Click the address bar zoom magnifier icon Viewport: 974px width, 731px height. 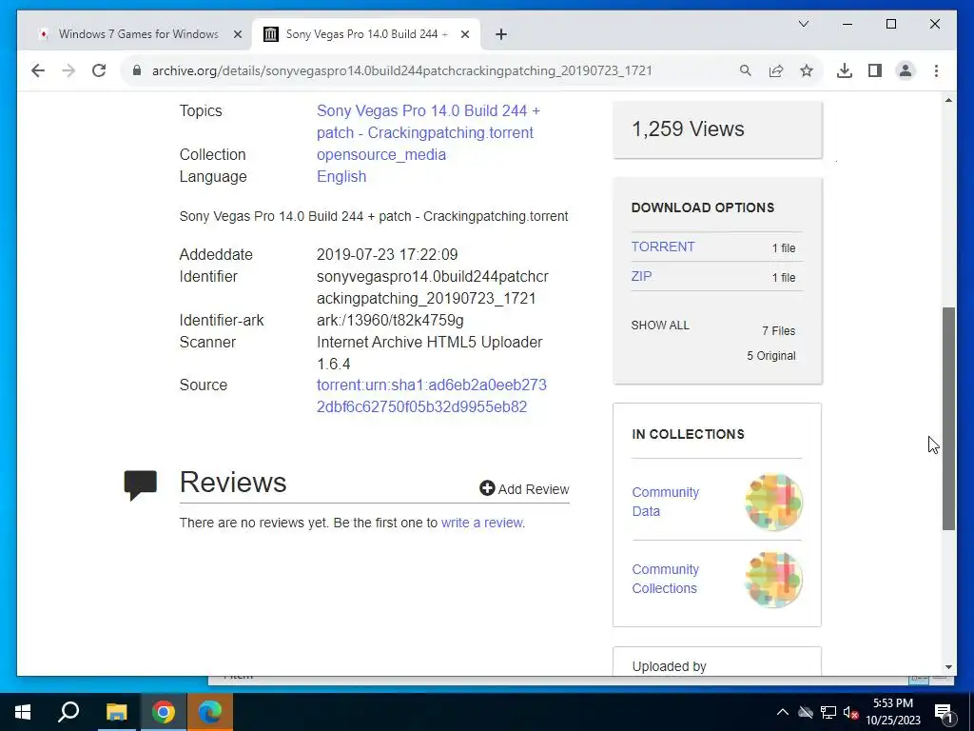746,70
